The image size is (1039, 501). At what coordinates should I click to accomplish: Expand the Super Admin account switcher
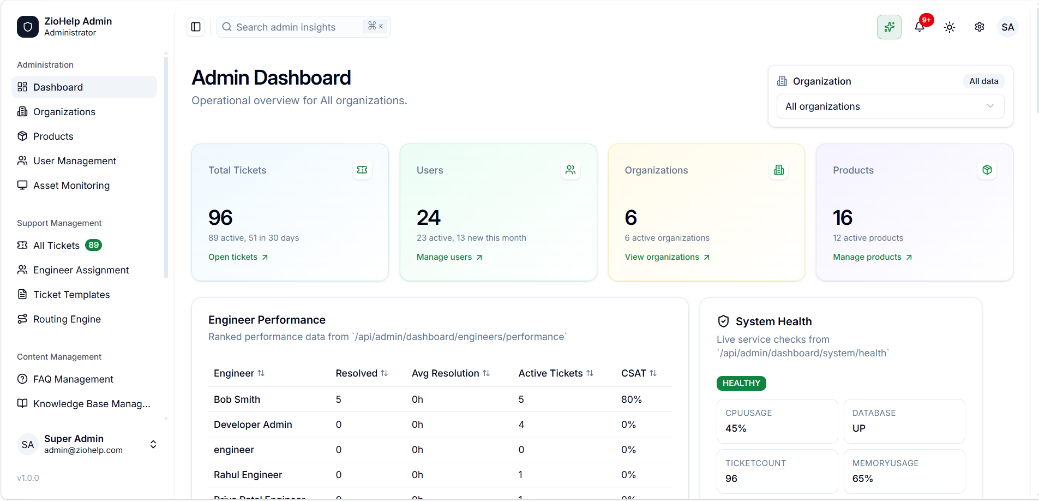point(87,444)
